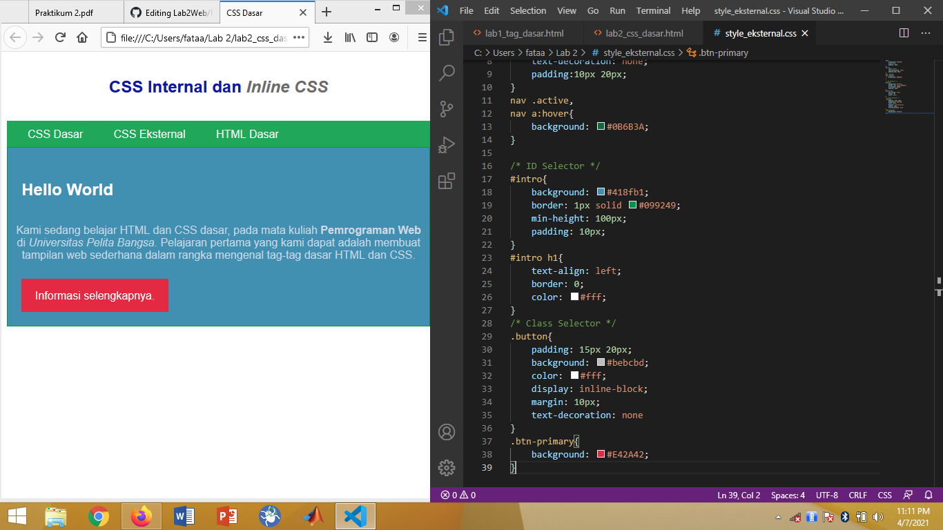Follow the CSS Eksternal navigation link
The image size is (943, 530).
coord(150,135)
